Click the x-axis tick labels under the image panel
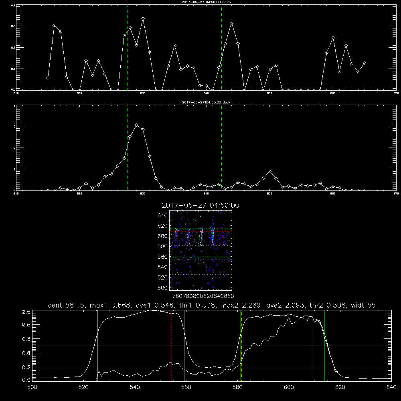Screen dimensions: 401x401 tap(203, 296)
